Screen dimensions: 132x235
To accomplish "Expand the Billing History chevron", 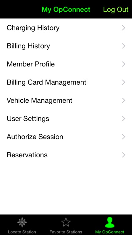I will [x=124, y=46].
